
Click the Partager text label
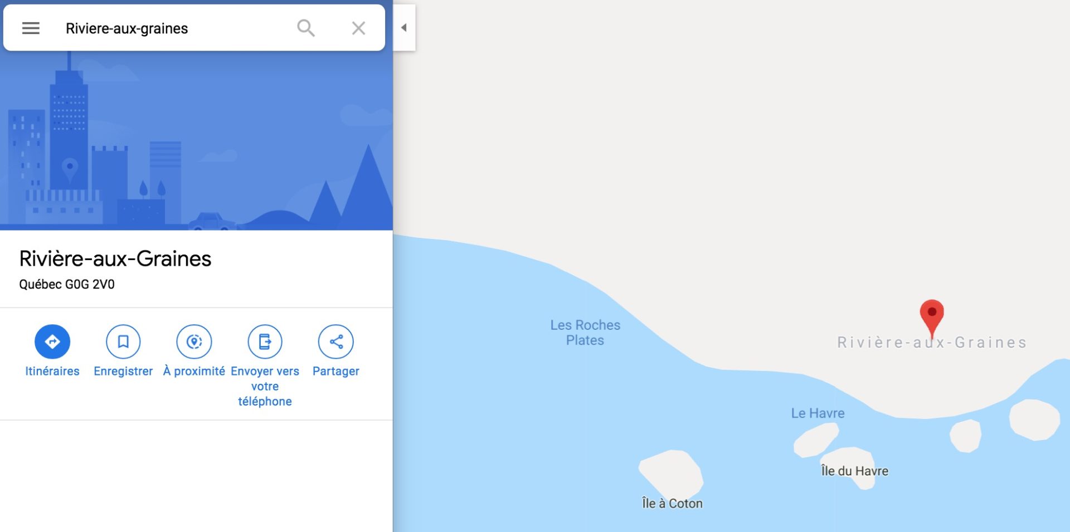(335, 371)
